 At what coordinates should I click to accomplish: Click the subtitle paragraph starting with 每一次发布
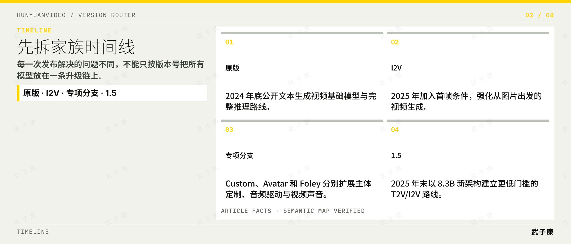coord(111,70)
